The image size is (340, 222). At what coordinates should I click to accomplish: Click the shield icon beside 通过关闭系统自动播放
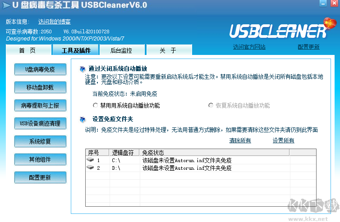click(x=83, y=69)
